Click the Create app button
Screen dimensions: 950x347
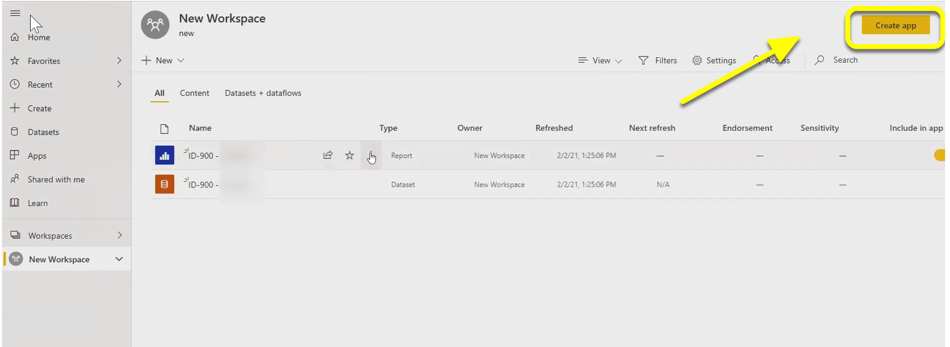(x=896, y=25)
